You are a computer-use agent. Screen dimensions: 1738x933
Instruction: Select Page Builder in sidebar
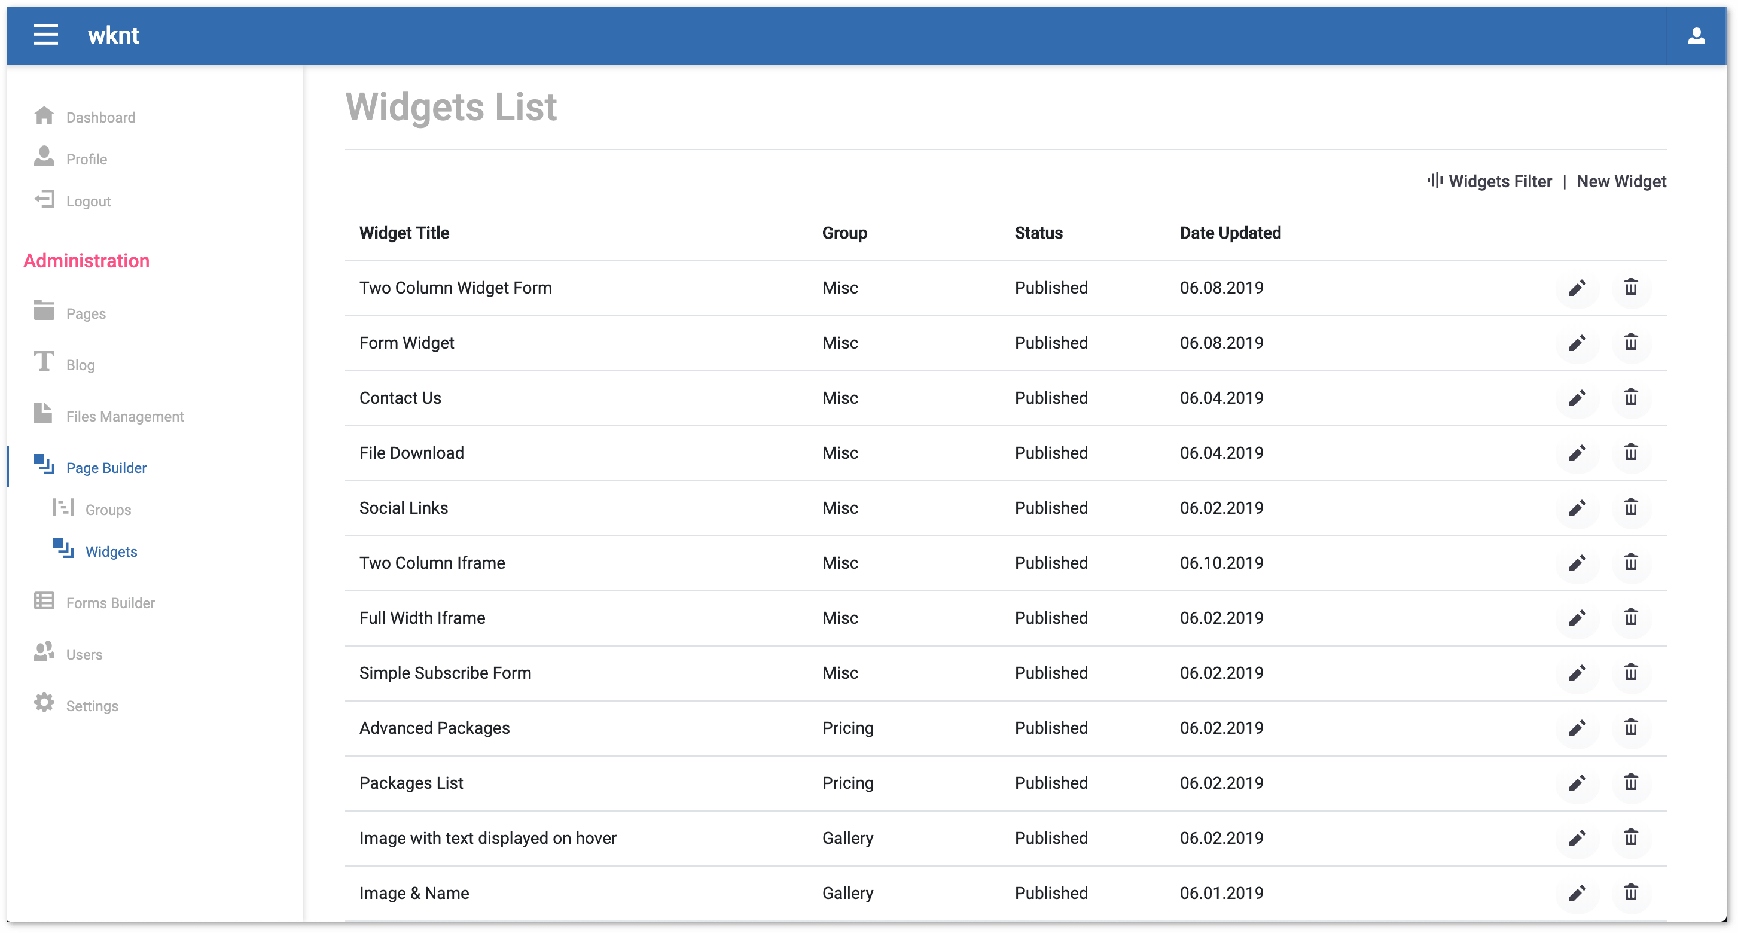click(90, 467)
